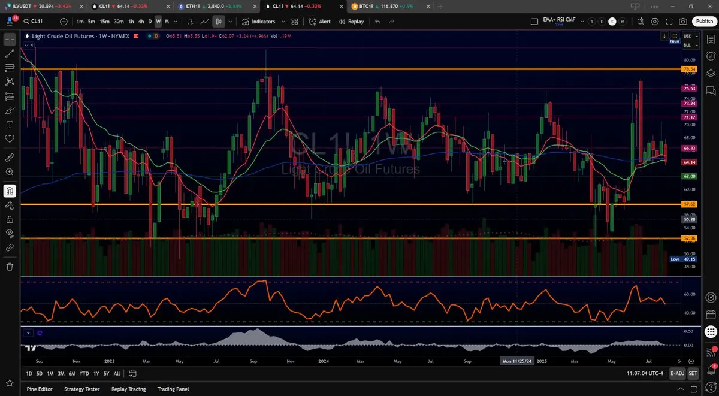
Task: Switch to the 15m timeframe
Action: 104,22
